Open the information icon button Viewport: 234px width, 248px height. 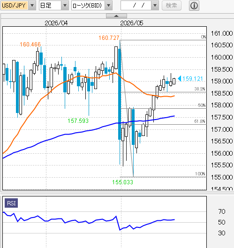pos(194,6)
